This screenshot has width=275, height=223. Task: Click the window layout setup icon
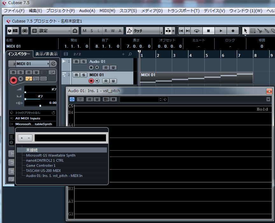click(15, 31)
